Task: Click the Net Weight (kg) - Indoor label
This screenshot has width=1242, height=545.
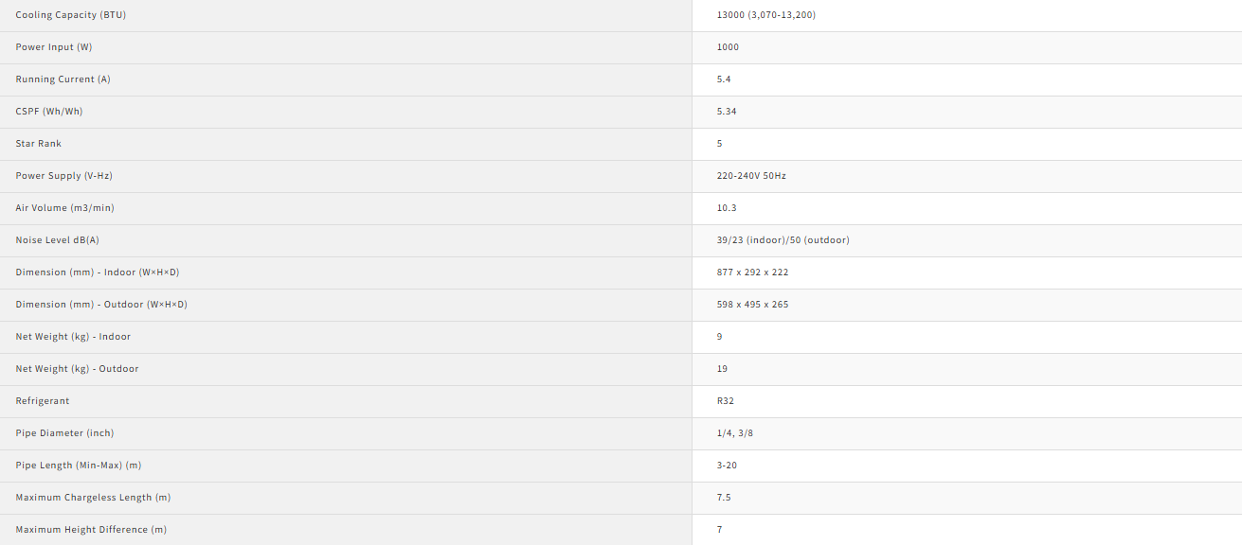Action: 73,337
